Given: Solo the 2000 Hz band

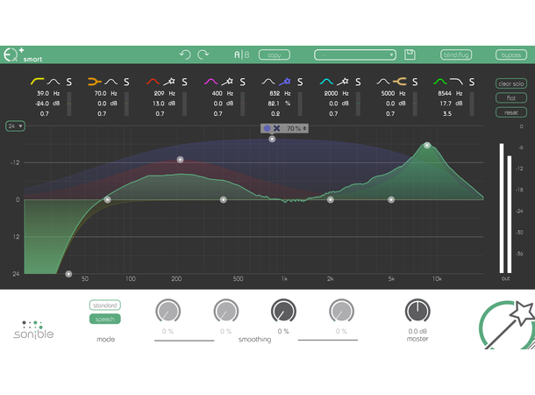Looking at the screenshot, I should (358, 82).
